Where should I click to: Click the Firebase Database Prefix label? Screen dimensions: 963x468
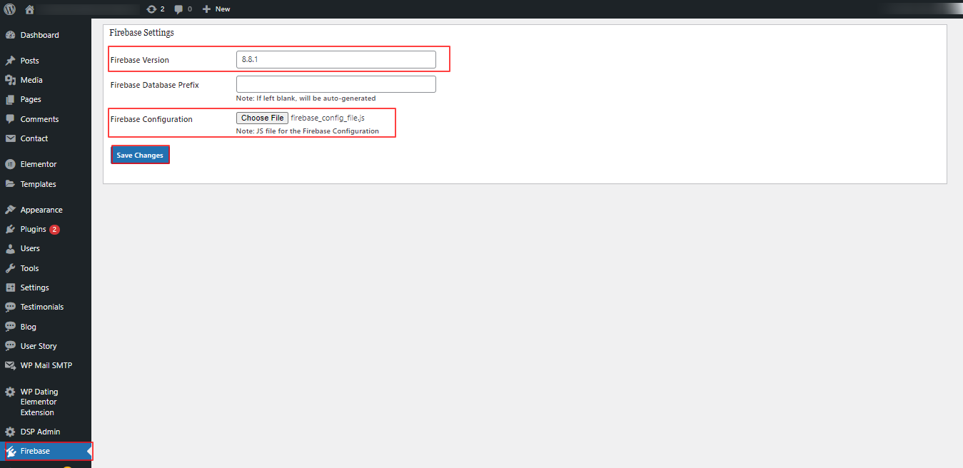(155, 85)
